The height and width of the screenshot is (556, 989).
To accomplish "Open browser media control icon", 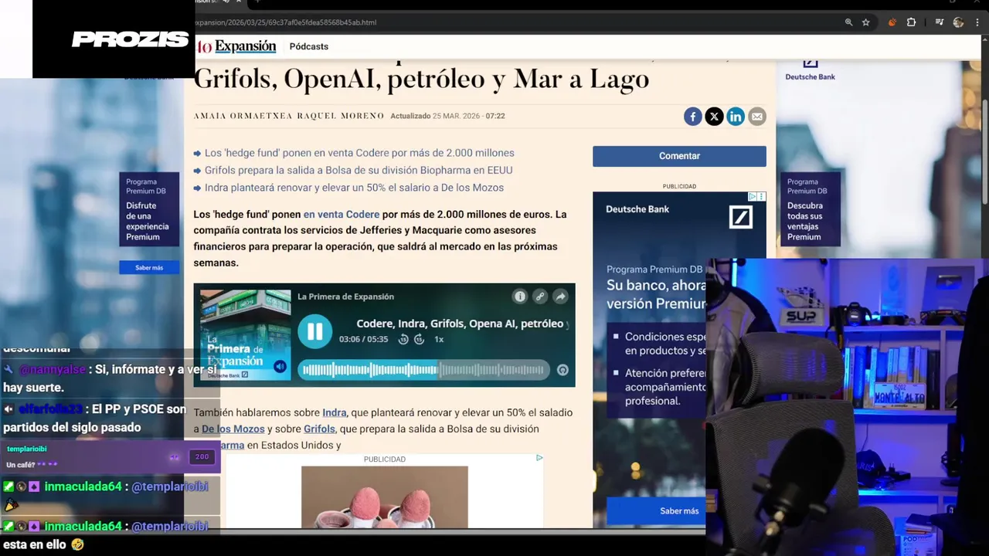I will (x=940, y=22).
